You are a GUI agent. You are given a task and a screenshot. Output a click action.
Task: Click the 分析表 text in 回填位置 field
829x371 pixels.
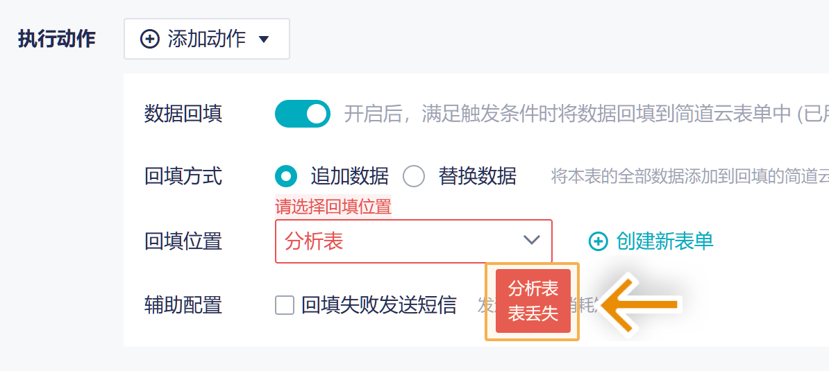coord(314,241)
